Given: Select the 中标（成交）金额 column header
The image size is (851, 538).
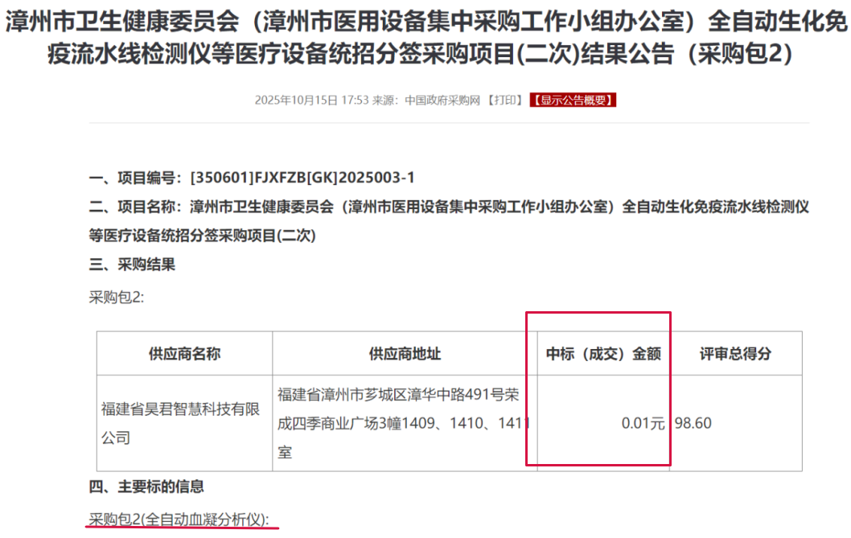Looking at the screenshot, I should 603,354.
